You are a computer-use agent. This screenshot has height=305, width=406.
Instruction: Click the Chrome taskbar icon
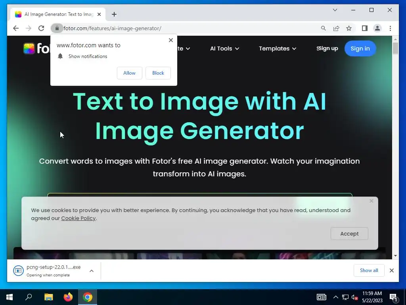pos(88,297)
